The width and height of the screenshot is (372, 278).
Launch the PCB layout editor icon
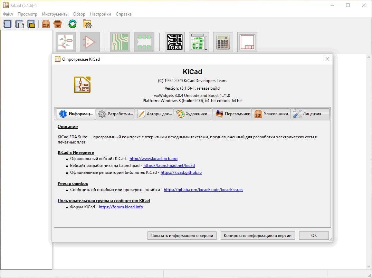coord(120,42)
